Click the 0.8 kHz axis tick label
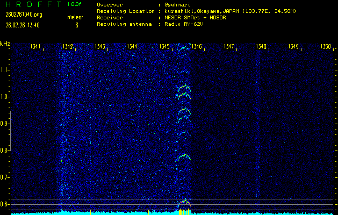The image size is (338, 215). (4, 150)
